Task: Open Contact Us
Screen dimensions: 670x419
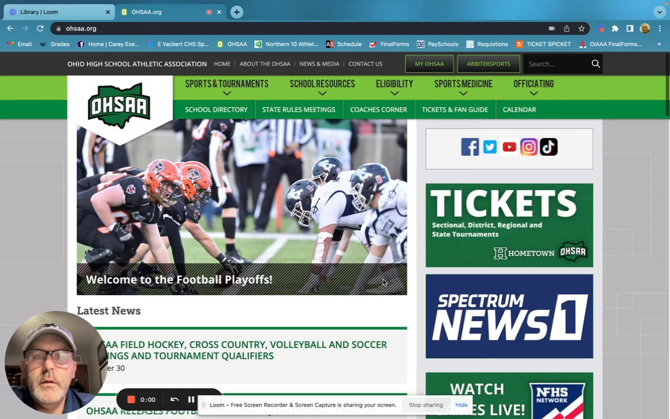Action: point(365,63)
